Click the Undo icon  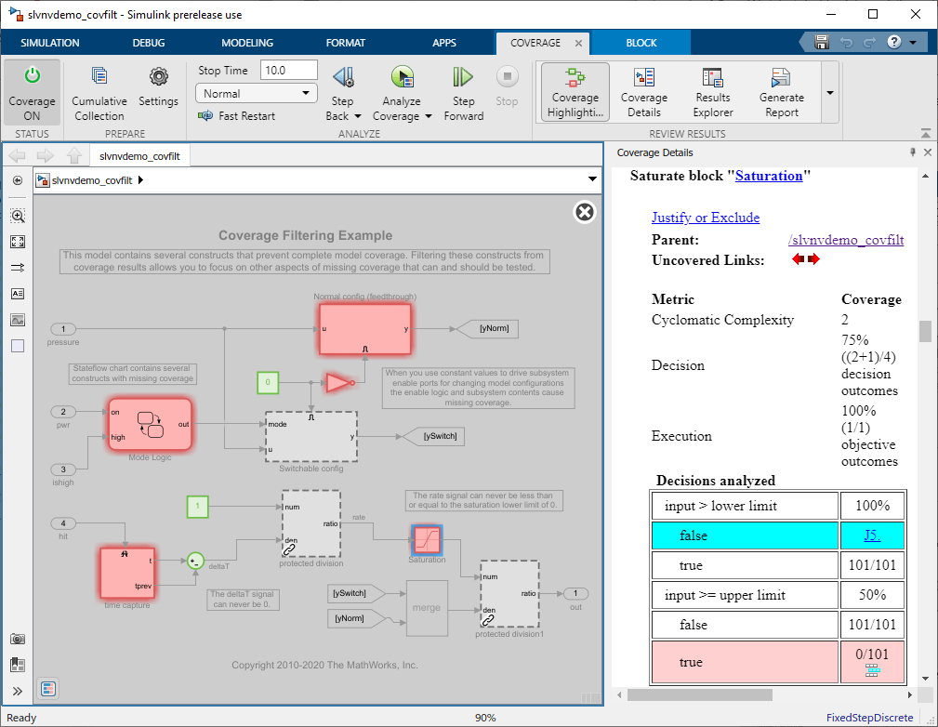(x=846, y=43)
